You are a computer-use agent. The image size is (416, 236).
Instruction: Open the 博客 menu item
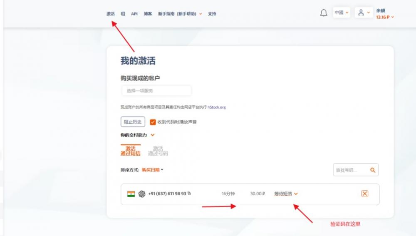coord(148,14)
